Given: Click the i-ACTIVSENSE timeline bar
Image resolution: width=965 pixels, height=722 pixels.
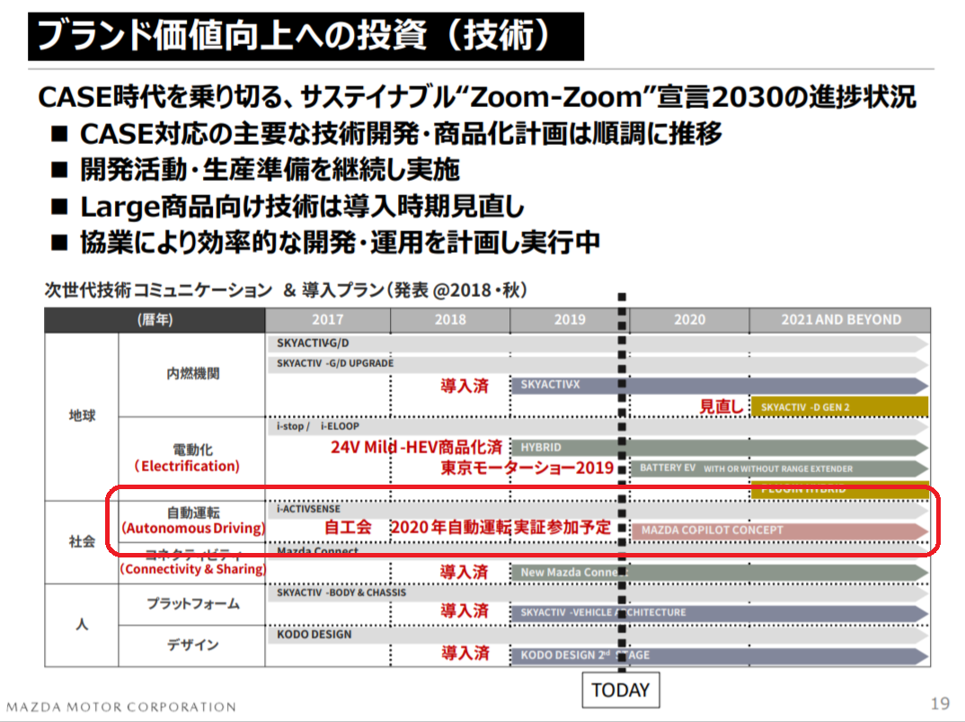Looking at the screenshot, I should pyautogui.click(x=598, y=509).
